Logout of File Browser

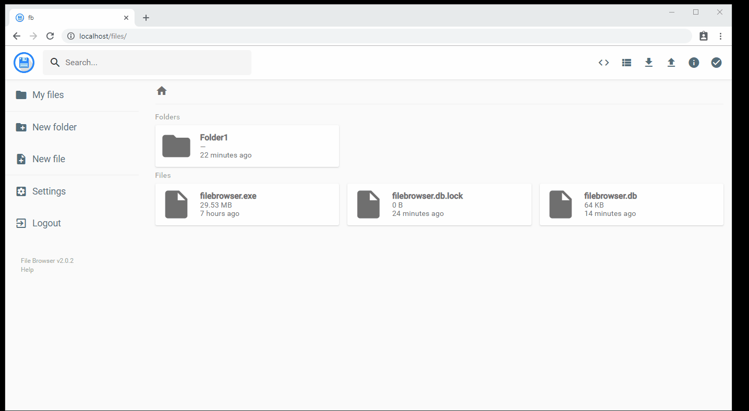click(46, 223)
